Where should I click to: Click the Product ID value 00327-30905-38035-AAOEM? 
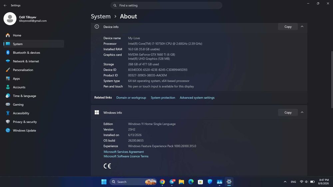tap(148, 75)
